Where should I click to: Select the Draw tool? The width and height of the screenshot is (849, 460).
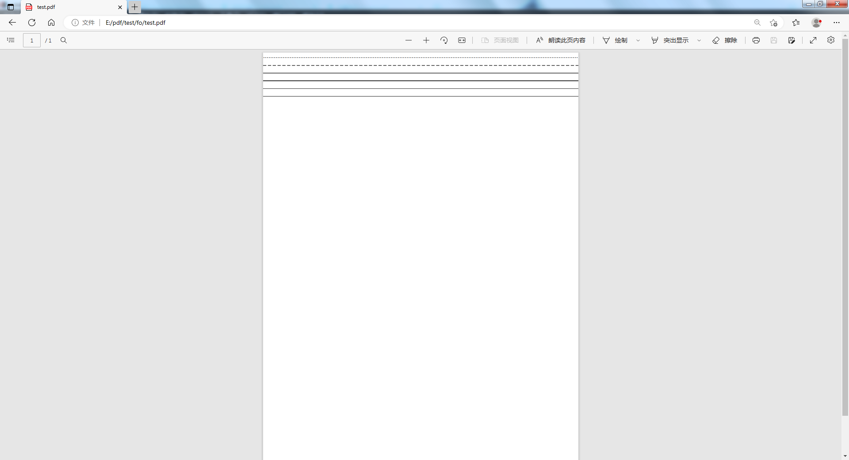pos(615,40)
